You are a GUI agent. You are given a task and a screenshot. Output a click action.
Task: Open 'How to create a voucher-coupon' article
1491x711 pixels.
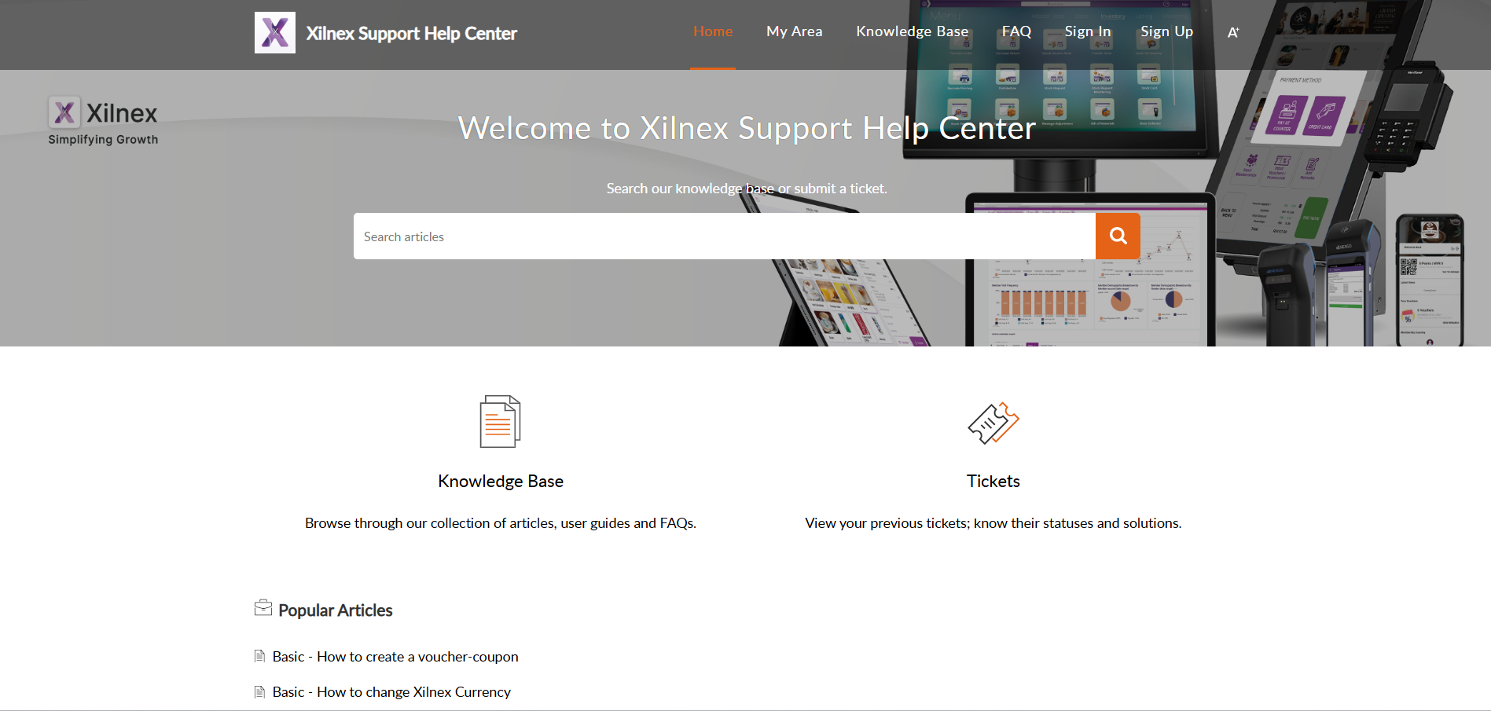395,657
